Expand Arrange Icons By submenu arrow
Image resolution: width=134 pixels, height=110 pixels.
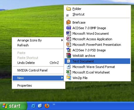coord(62,40)
